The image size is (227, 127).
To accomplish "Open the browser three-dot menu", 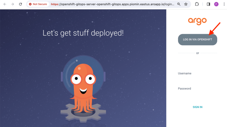I will 224,4.
